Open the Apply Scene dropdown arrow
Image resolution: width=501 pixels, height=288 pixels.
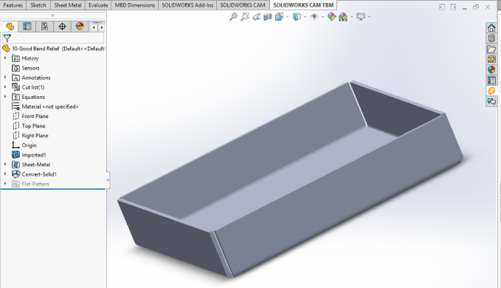[x=351, y=17]
